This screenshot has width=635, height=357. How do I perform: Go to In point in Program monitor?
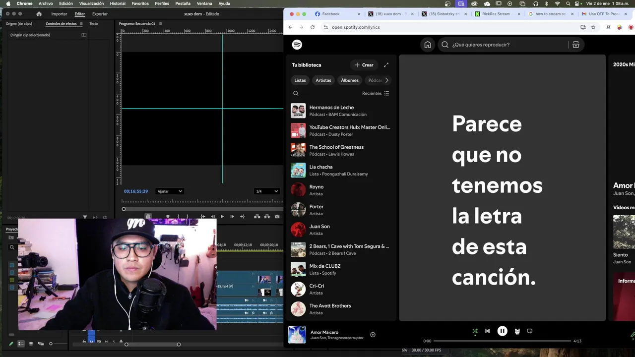pos(203,217)
